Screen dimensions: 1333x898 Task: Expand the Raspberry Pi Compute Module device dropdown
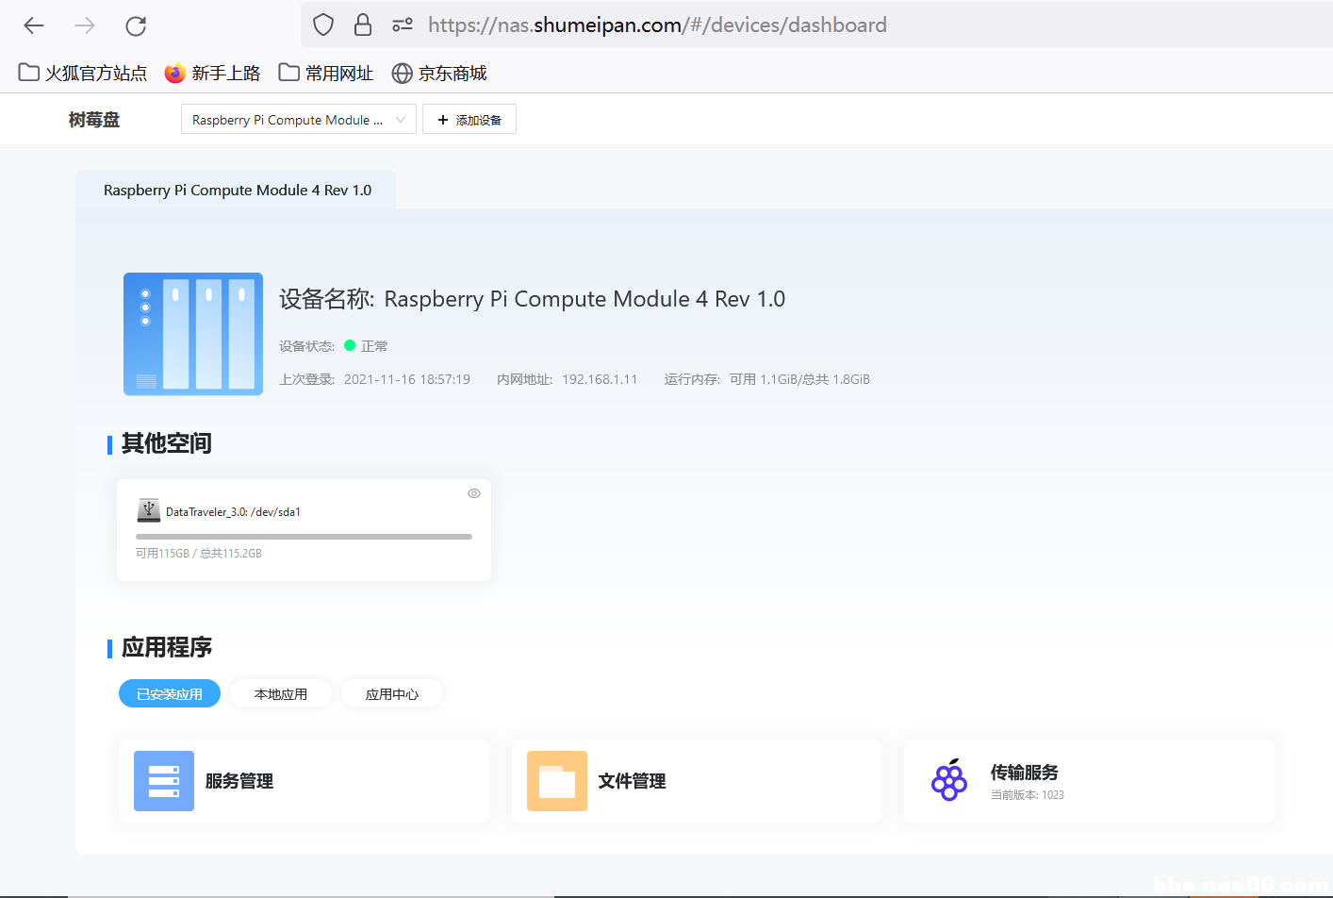pos(298,120)
